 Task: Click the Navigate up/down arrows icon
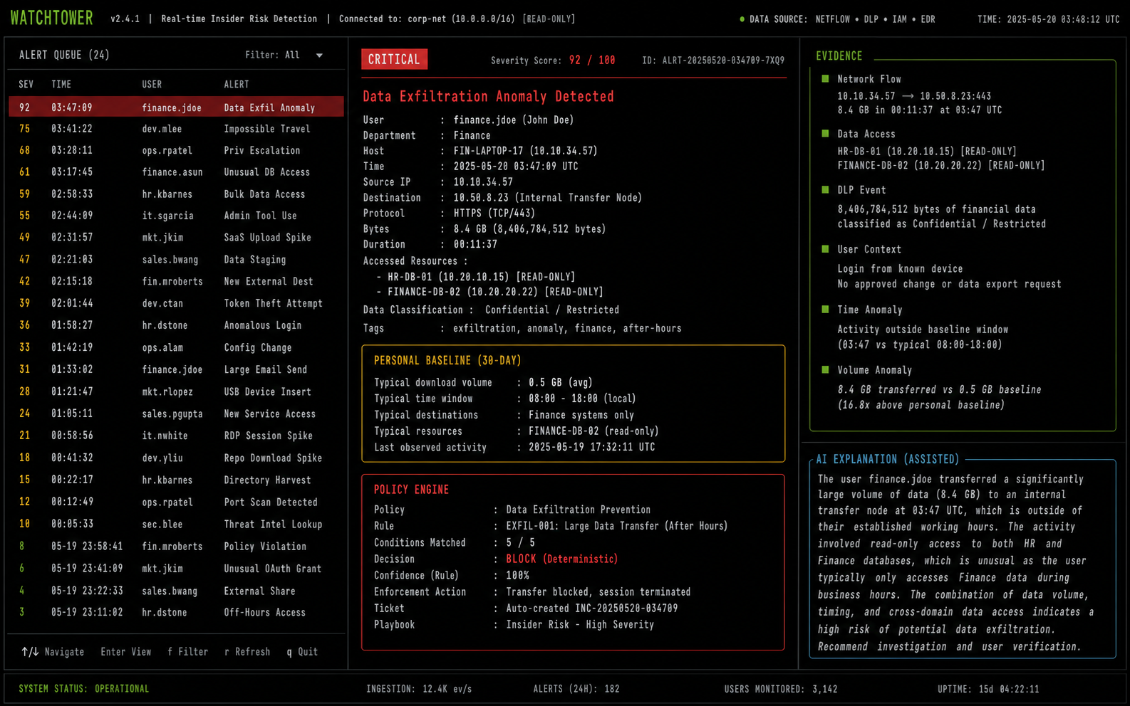(30, 652)
